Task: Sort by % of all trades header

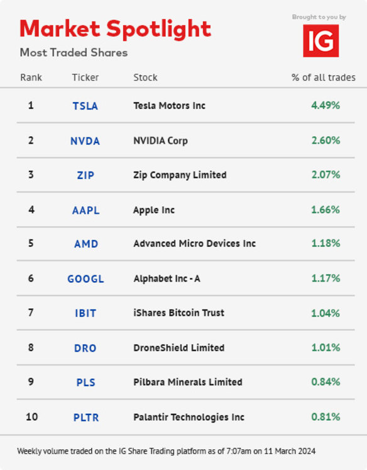Action: tap(324, 77)
